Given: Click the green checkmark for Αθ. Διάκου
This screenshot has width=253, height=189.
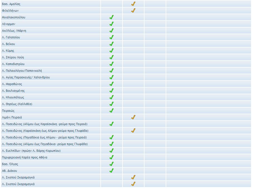Looking at the screenshot, I should (x=111, y=171).
